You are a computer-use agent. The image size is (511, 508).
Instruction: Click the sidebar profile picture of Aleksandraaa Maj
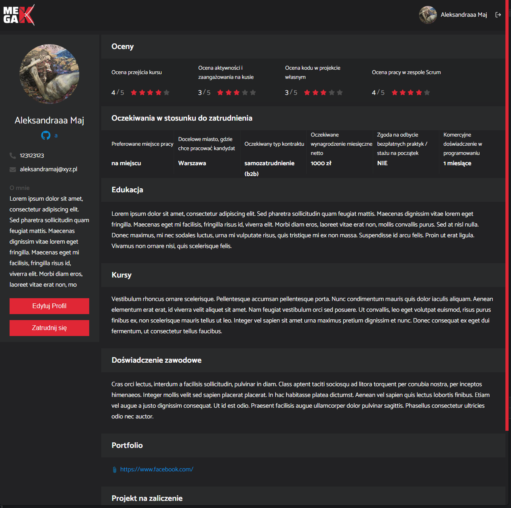click(x=49, y=74)
